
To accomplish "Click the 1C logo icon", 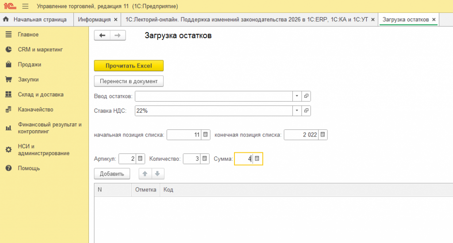I will click(10, 6).
